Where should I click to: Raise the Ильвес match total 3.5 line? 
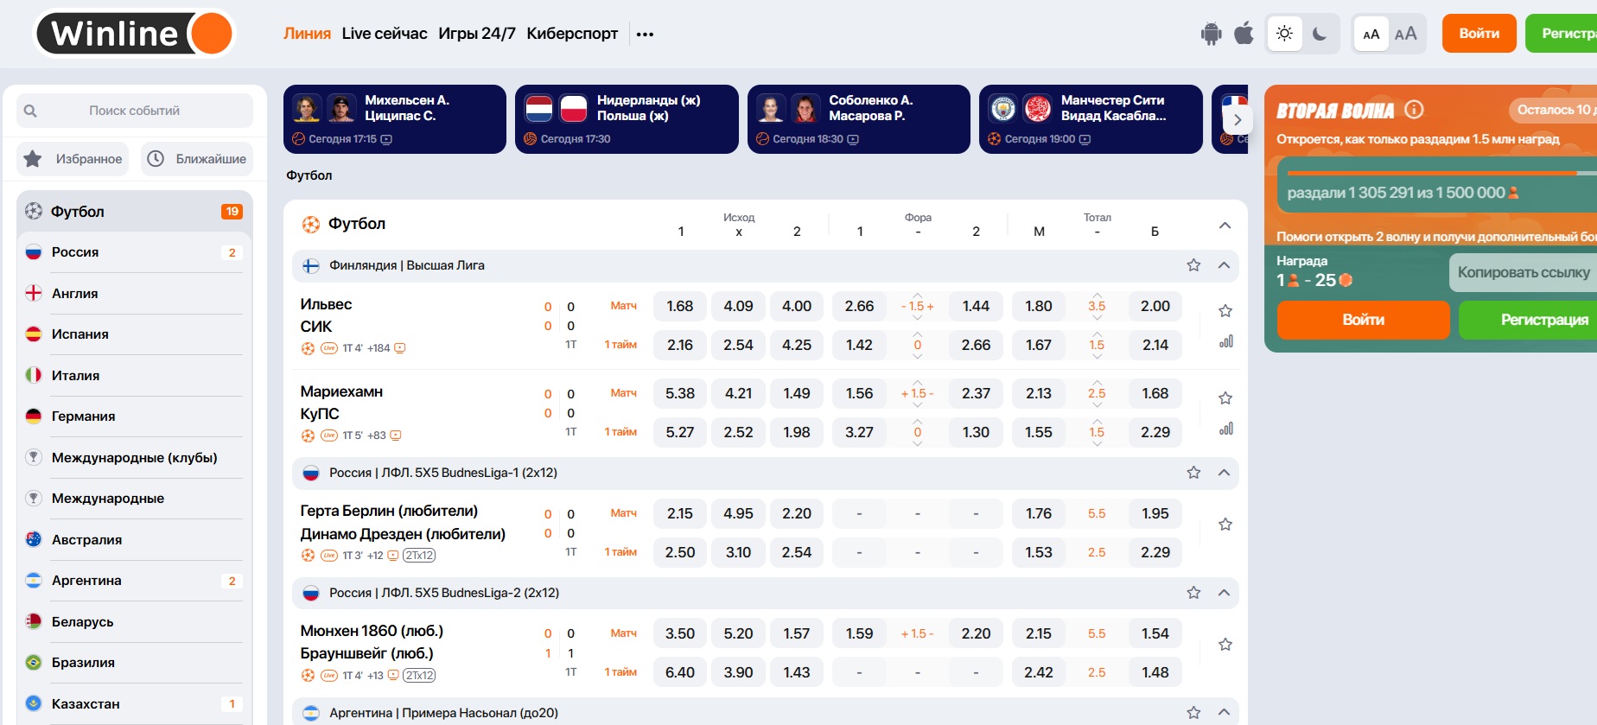pos(1097,295)
